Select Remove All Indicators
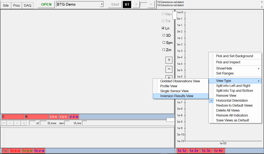264x154 pixels. point(235,115)
